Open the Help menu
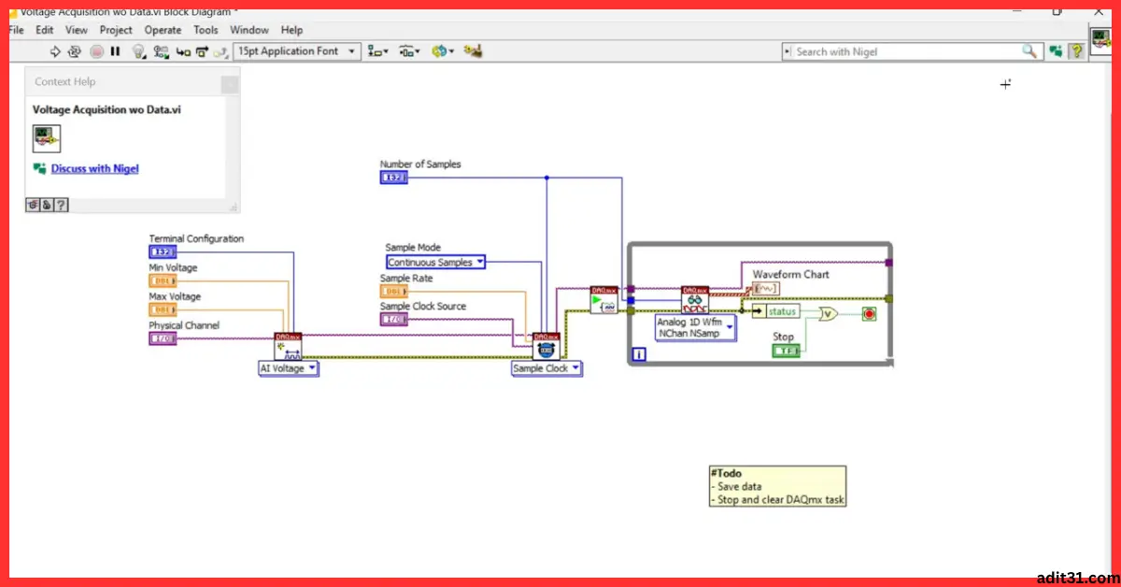The image size is (1121, 587). (291, 30)
